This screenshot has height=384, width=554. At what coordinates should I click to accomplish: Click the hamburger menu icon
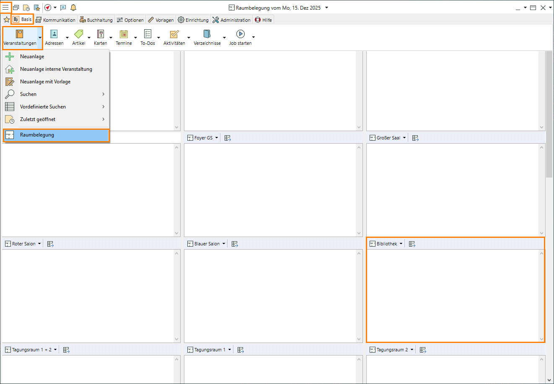5,8
